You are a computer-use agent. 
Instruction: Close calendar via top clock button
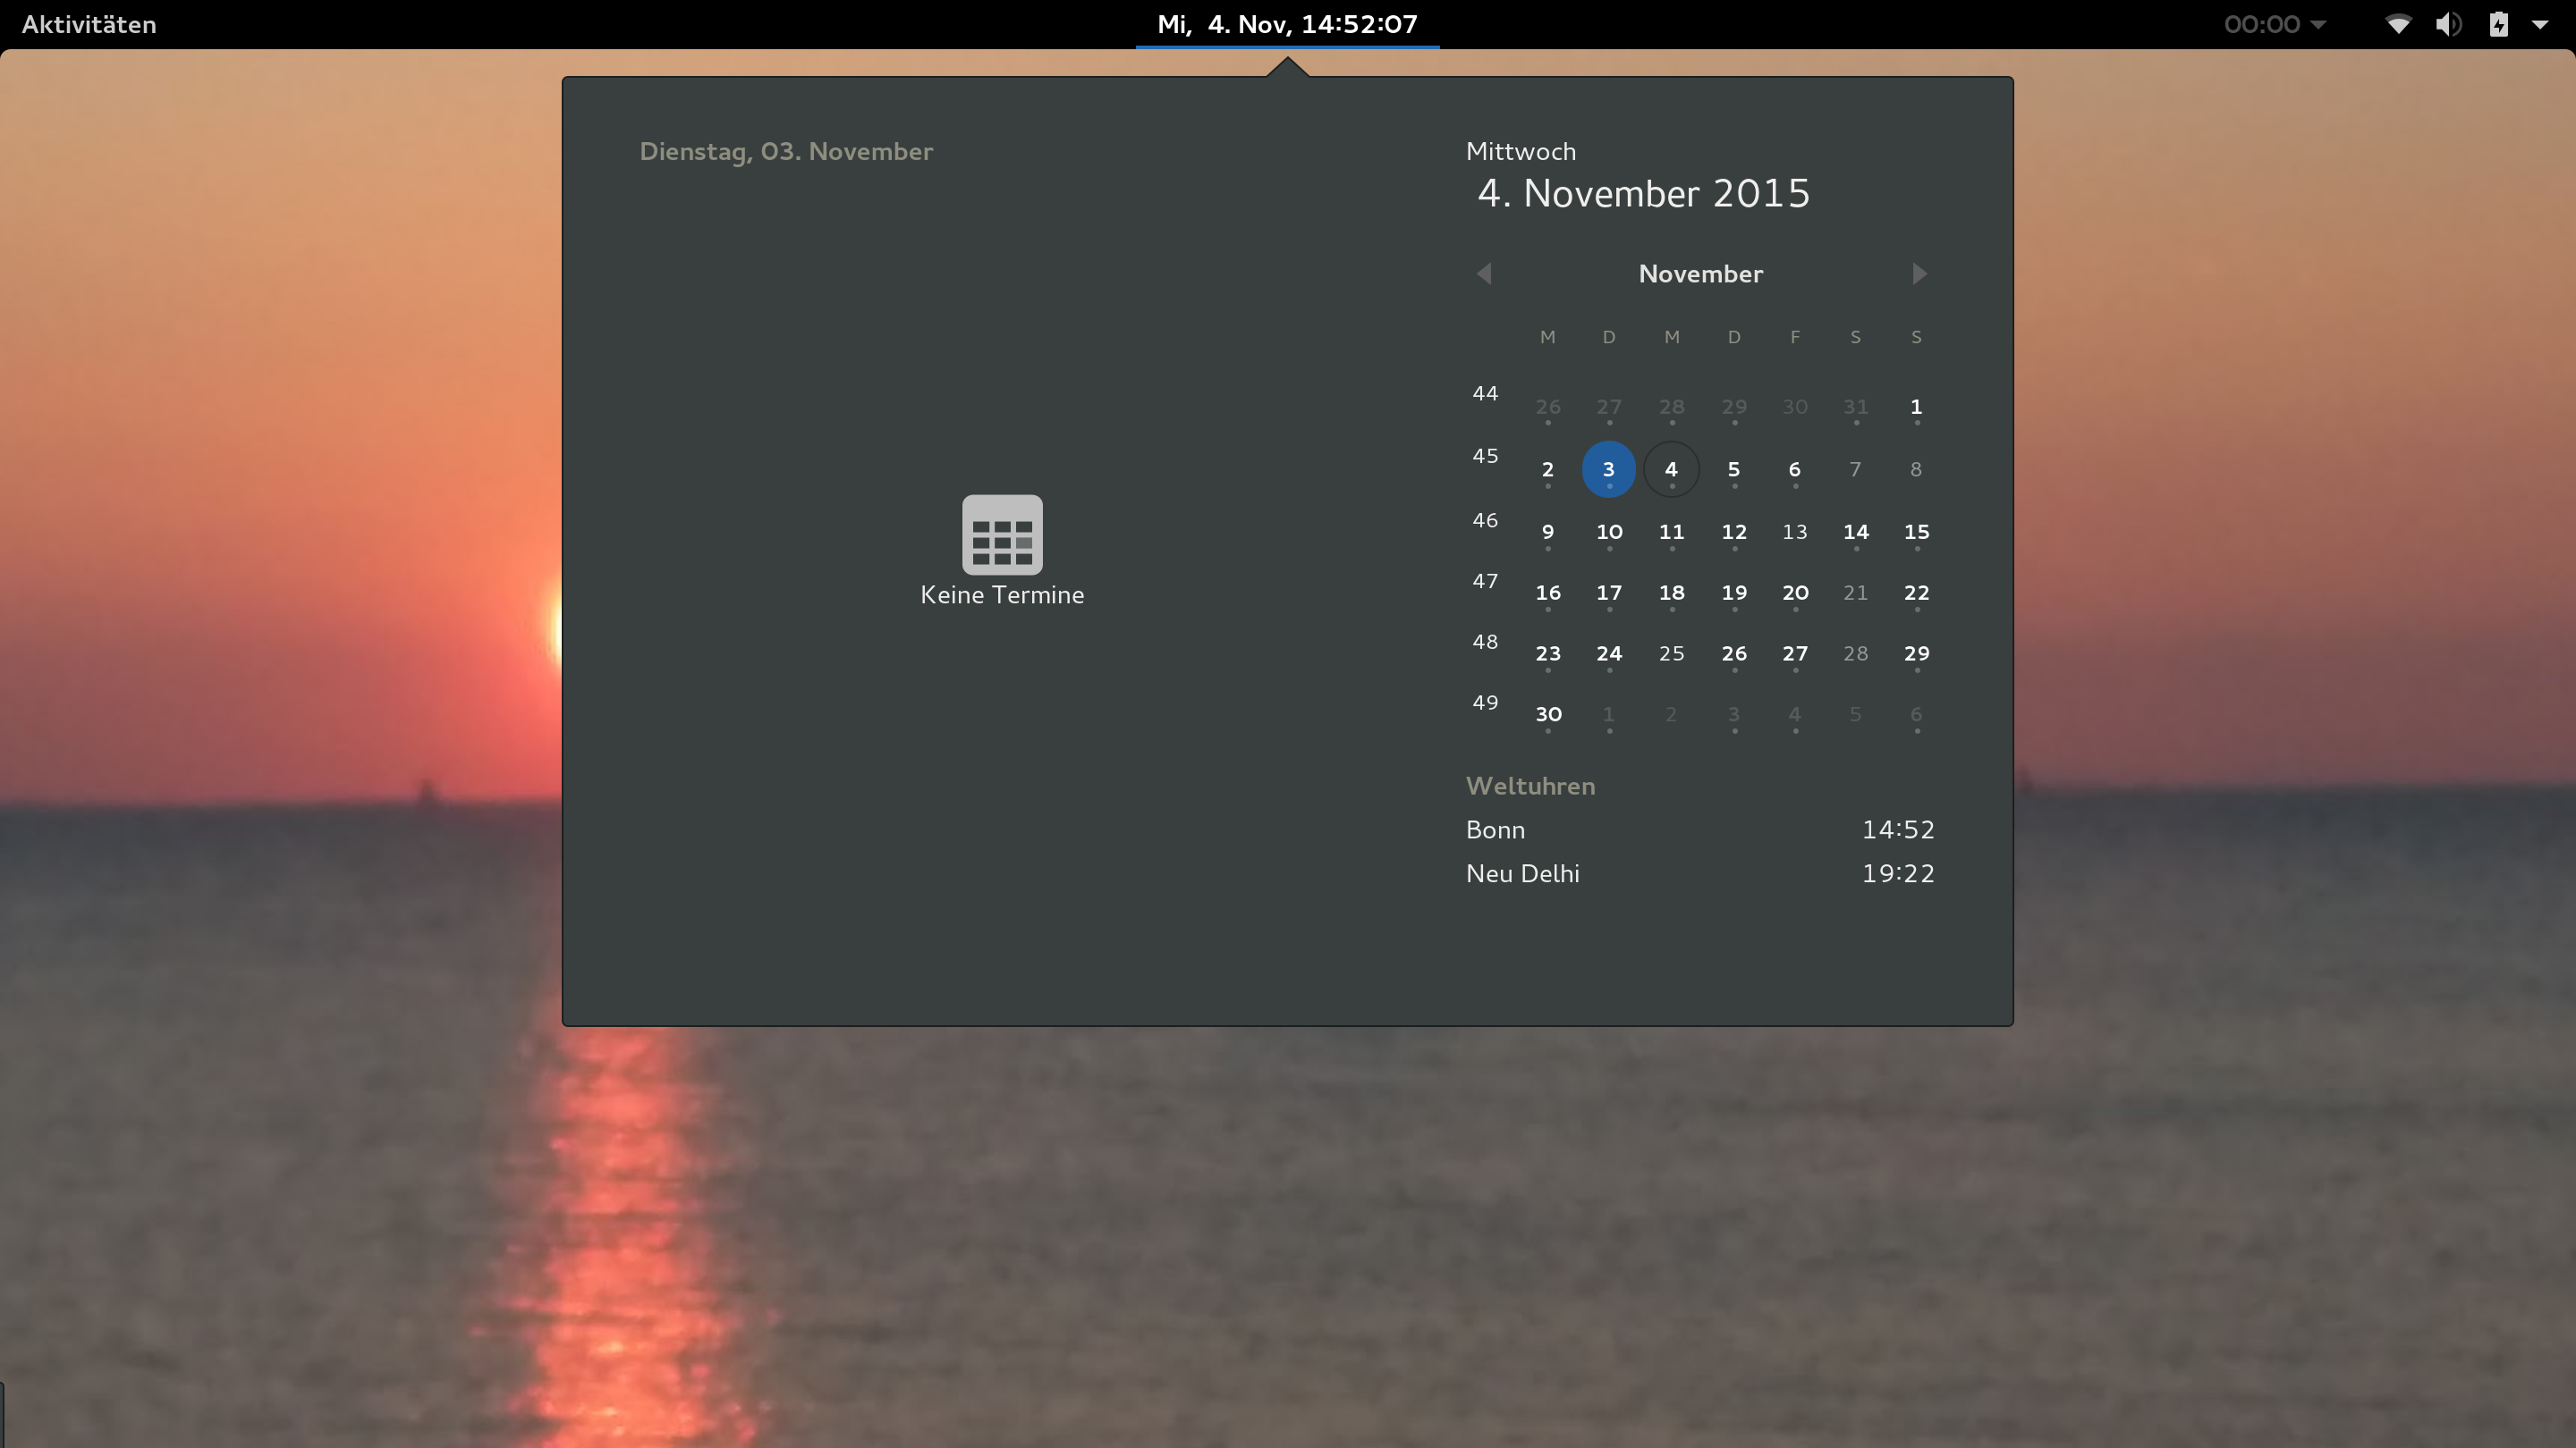click(1287, 24)
